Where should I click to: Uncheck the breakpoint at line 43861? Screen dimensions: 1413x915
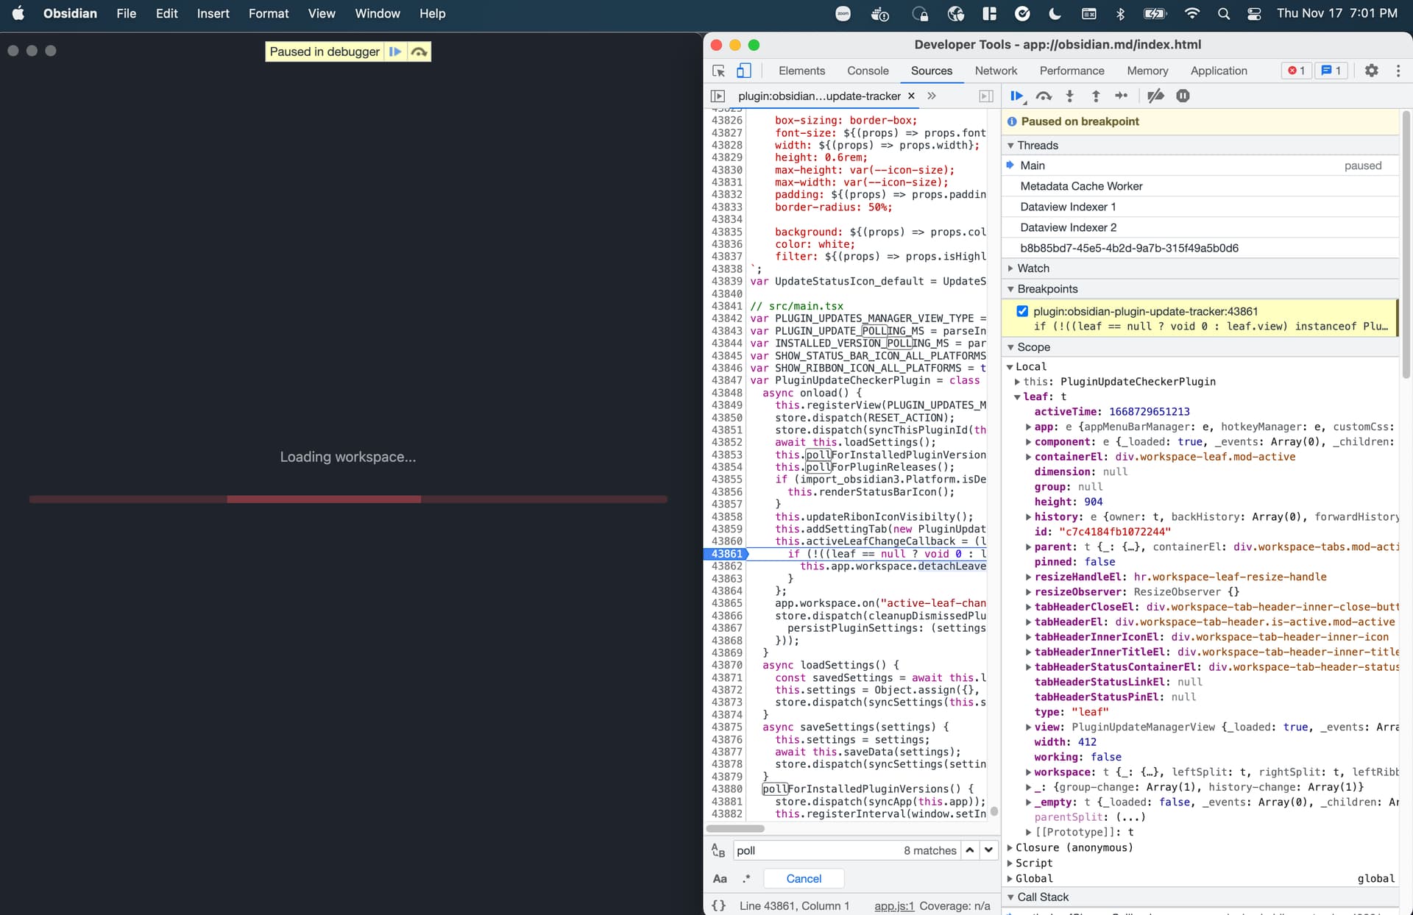click(x=1022, y=311)
